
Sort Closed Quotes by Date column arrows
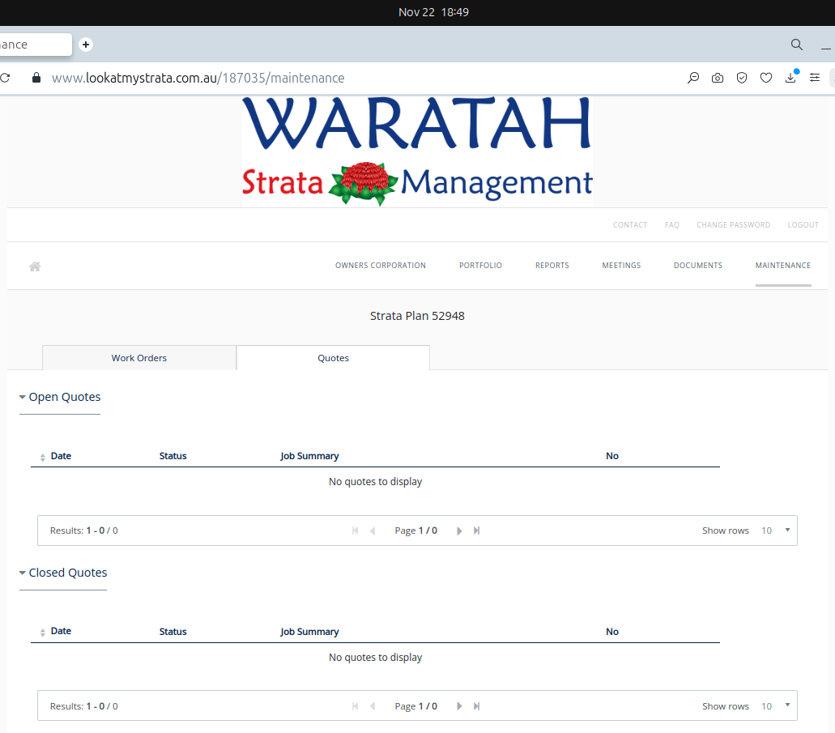pos(43,633)
